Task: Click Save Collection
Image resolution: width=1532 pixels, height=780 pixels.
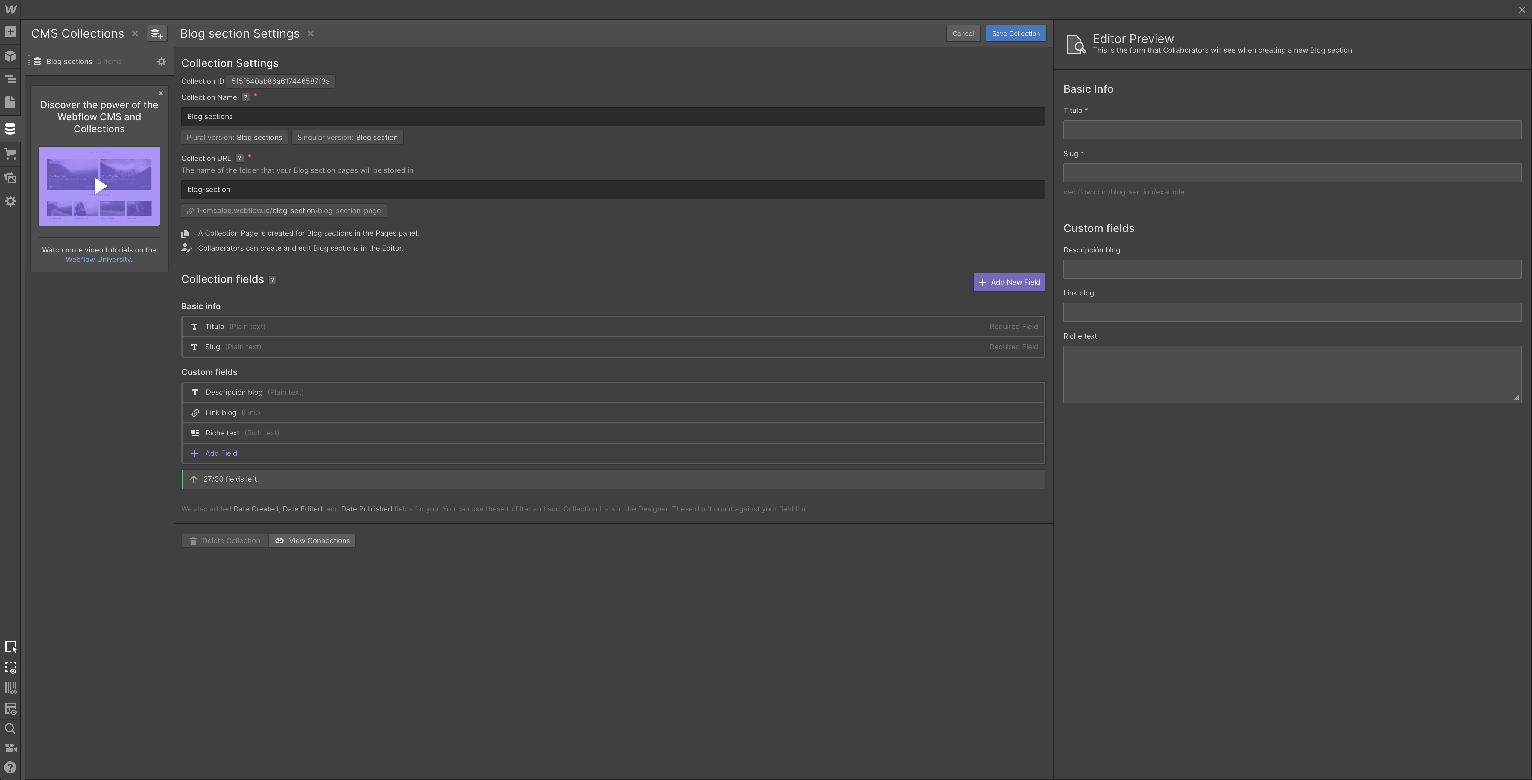Action: (1016, 34)
